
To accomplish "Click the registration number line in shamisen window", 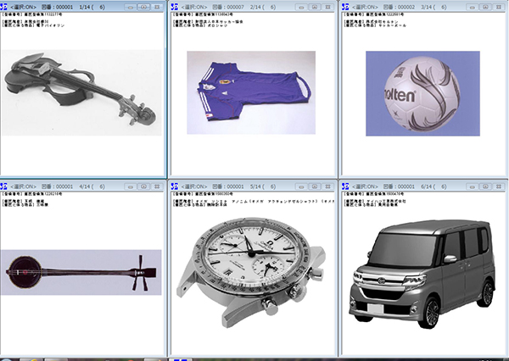I will click(x=32, y=194).
